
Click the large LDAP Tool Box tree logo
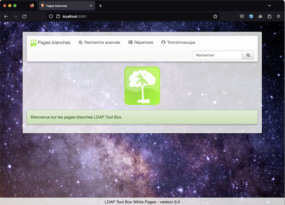tap(142, 86)
